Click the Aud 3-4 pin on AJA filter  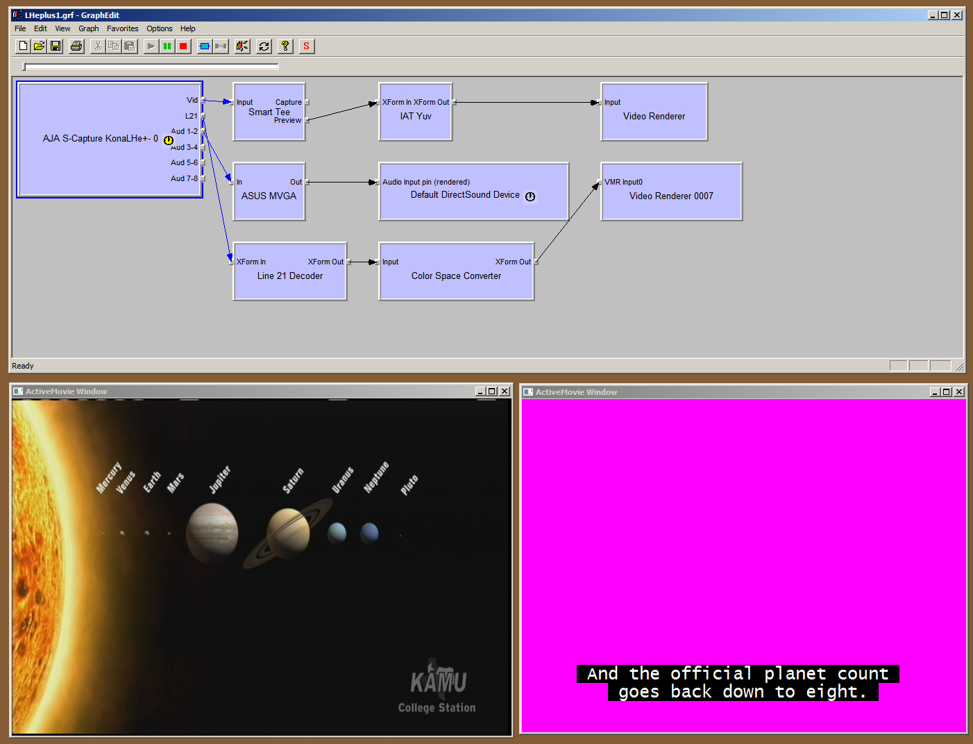(203, 147)
